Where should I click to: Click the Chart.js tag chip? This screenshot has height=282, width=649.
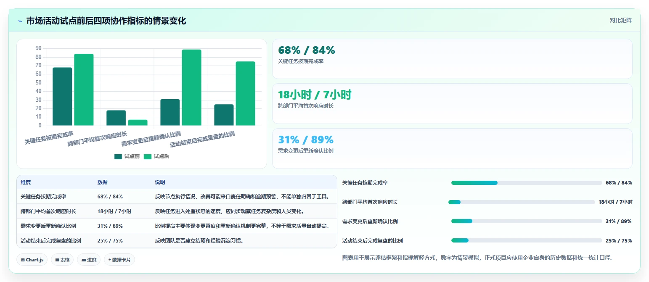[32, 260]
